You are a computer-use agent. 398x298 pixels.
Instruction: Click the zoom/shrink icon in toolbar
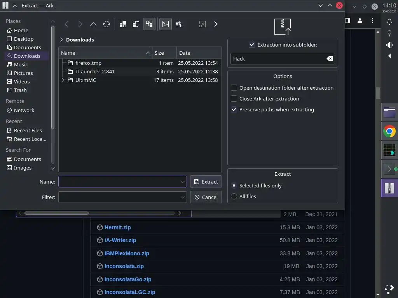coord(202,24)
